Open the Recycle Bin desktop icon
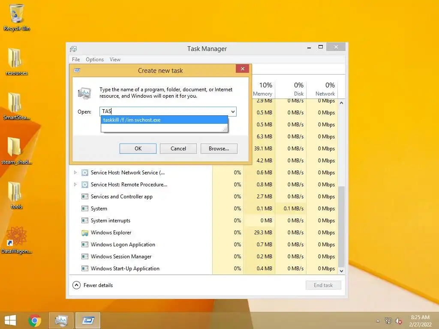439x329 pixels. click(x=17, y=17)
